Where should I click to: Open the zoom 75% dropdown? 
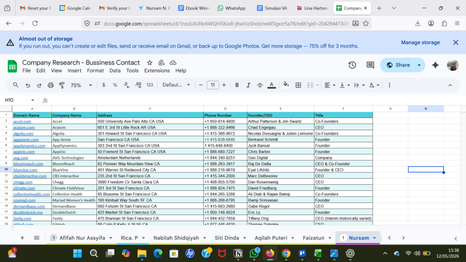tap(81, 85)
